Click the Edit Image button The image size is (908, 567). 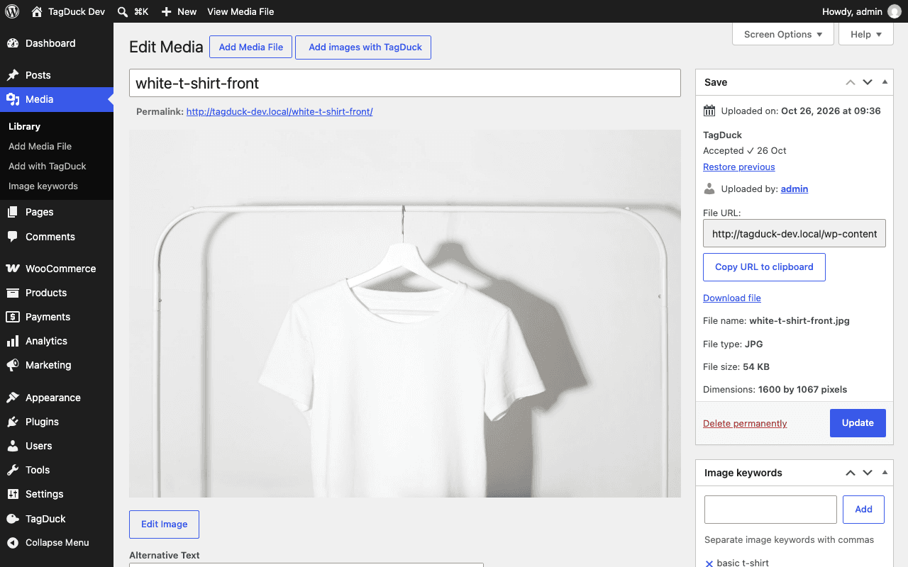(x=164, y=524)
